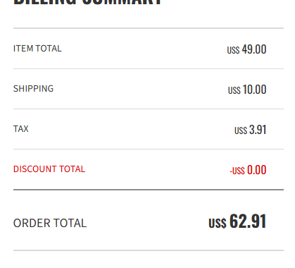Click the Billing Summary heading
The width and height of the screenshot is (295, 268).
[x=87, y=2]
